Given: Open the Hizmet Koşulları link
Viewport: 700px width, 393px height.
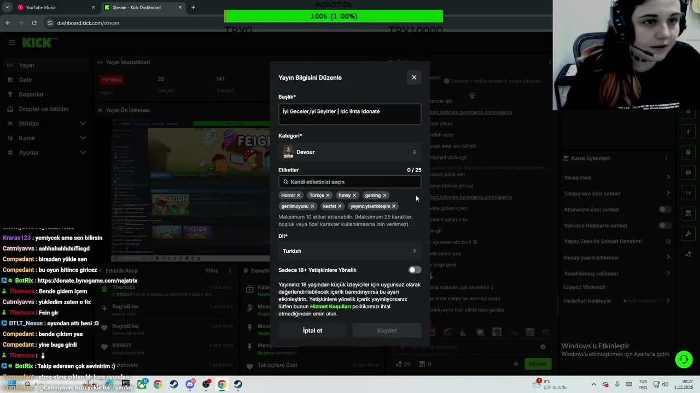Looking at the screenshot, I should pyautogui.click(x=330, y=307).
